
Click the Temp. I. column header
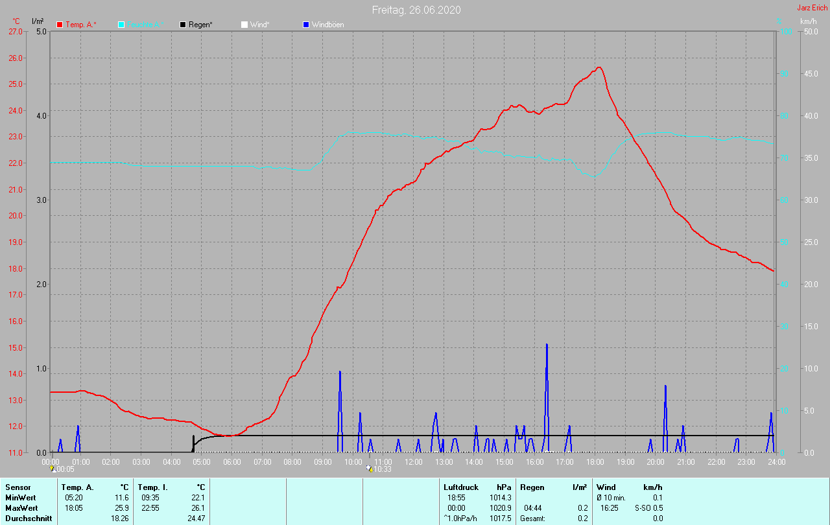coord(153,487)
